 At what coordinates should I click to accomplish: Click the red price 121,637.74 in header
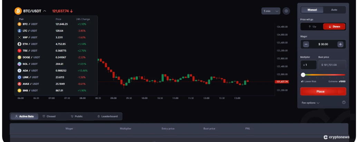pos(60,11)
